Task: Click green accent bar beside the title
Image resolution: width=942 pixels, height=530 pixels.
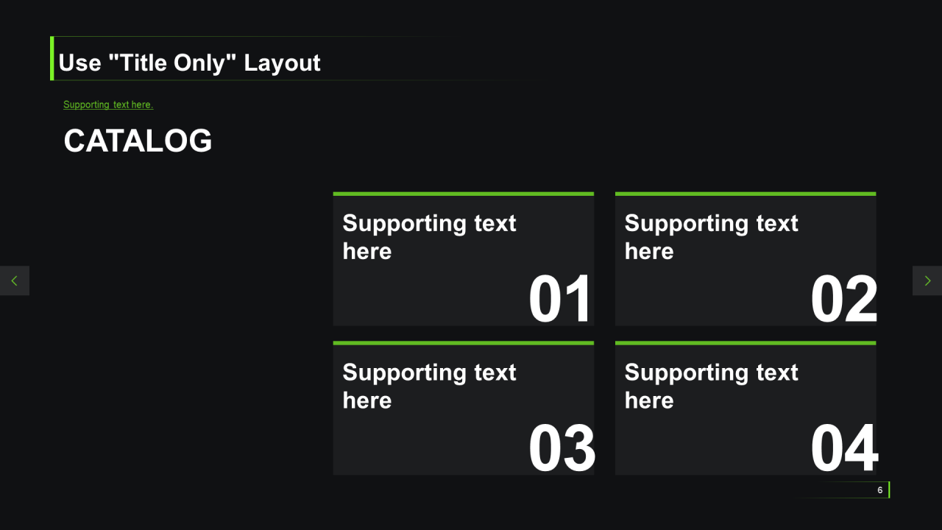Action: [52, 58]
